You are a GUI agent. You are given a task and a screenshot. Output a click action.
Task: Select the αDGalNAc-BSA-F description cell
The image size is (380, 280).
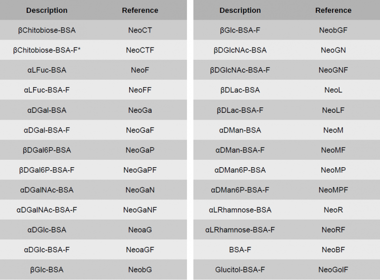47,210
